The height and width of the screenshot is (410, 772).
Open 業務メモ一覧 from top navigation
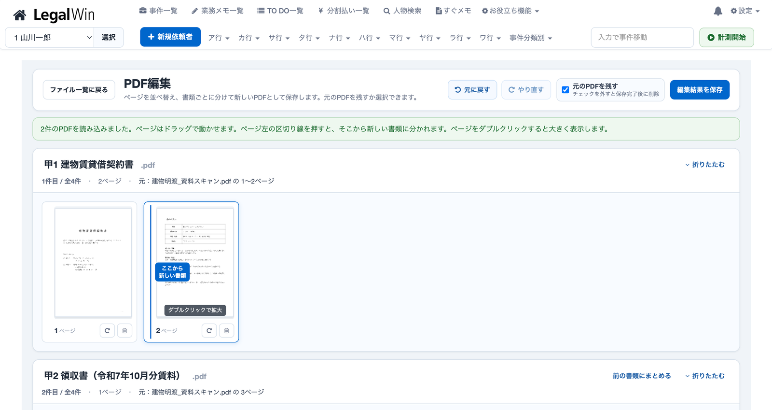point(218,11)
